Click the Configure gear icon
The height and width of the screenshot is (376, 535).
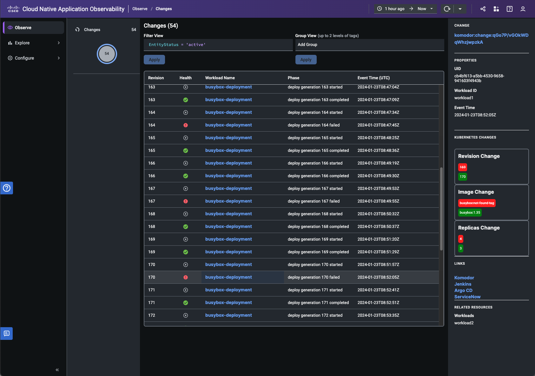[x=10, y=58]
